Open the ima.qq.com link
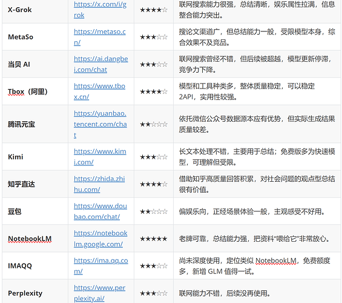342x303 pixels. [x=100, y=265]
